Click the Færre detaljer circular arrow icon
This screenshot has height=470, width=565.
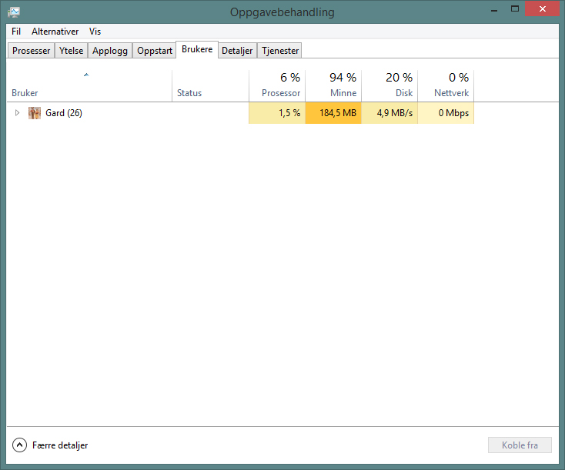[19, 445]
